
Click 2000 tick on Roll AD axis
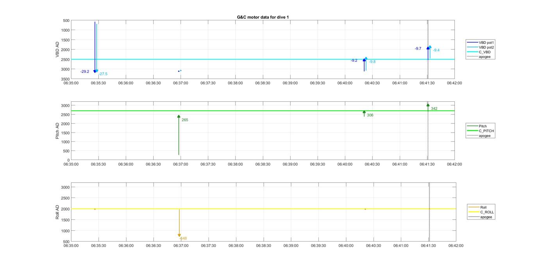[65, 209]
